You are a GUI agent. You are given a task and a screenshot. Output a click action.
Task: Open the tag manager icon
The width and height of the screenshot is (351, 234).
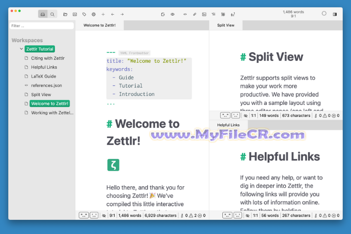tap(84, 14)
